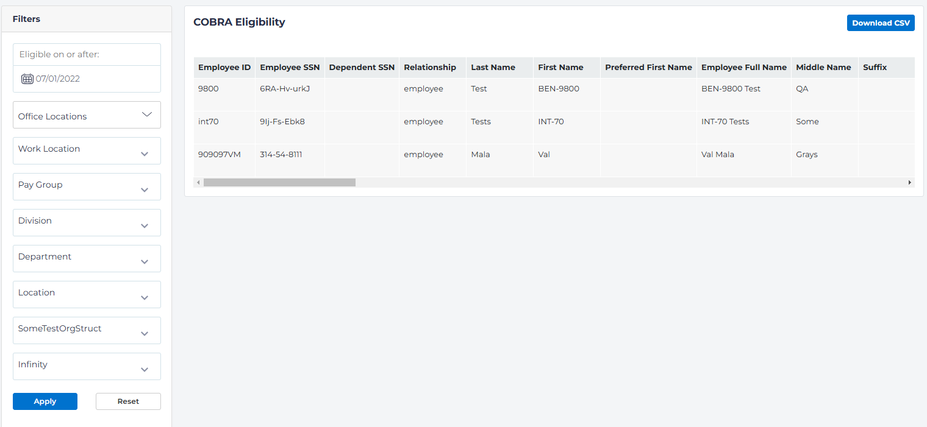This screenshot has width=927, height=427.
Task: Open the Division filter dropdown
Action: tap(145, 225)
